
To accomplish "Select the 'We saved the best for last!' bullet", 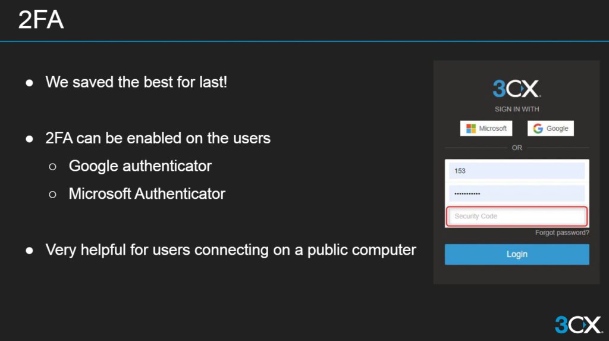I will [x=136, y=82].
